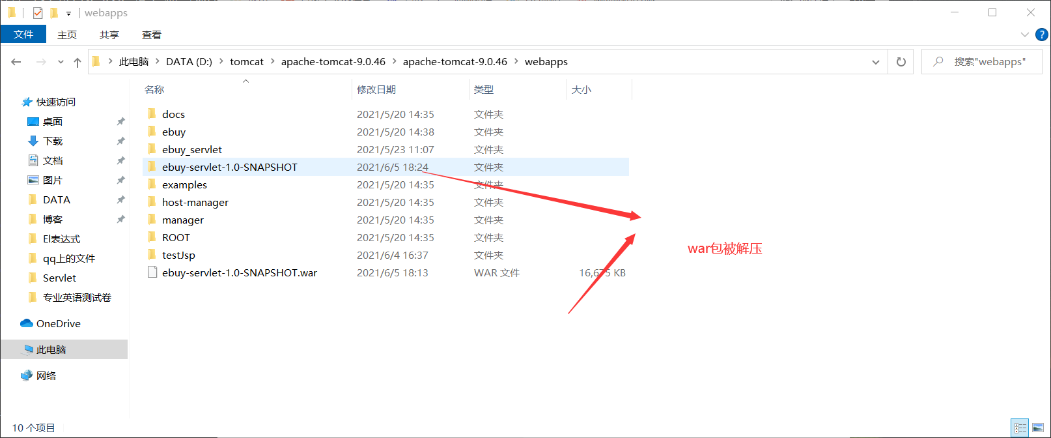
Task: Select the testJsp folder icon
Action: (x=152, y=254)
